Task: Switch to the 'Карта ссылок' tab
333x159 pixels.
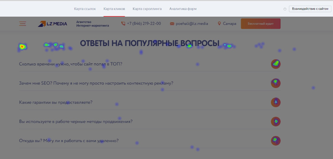Action: [85, 9]
